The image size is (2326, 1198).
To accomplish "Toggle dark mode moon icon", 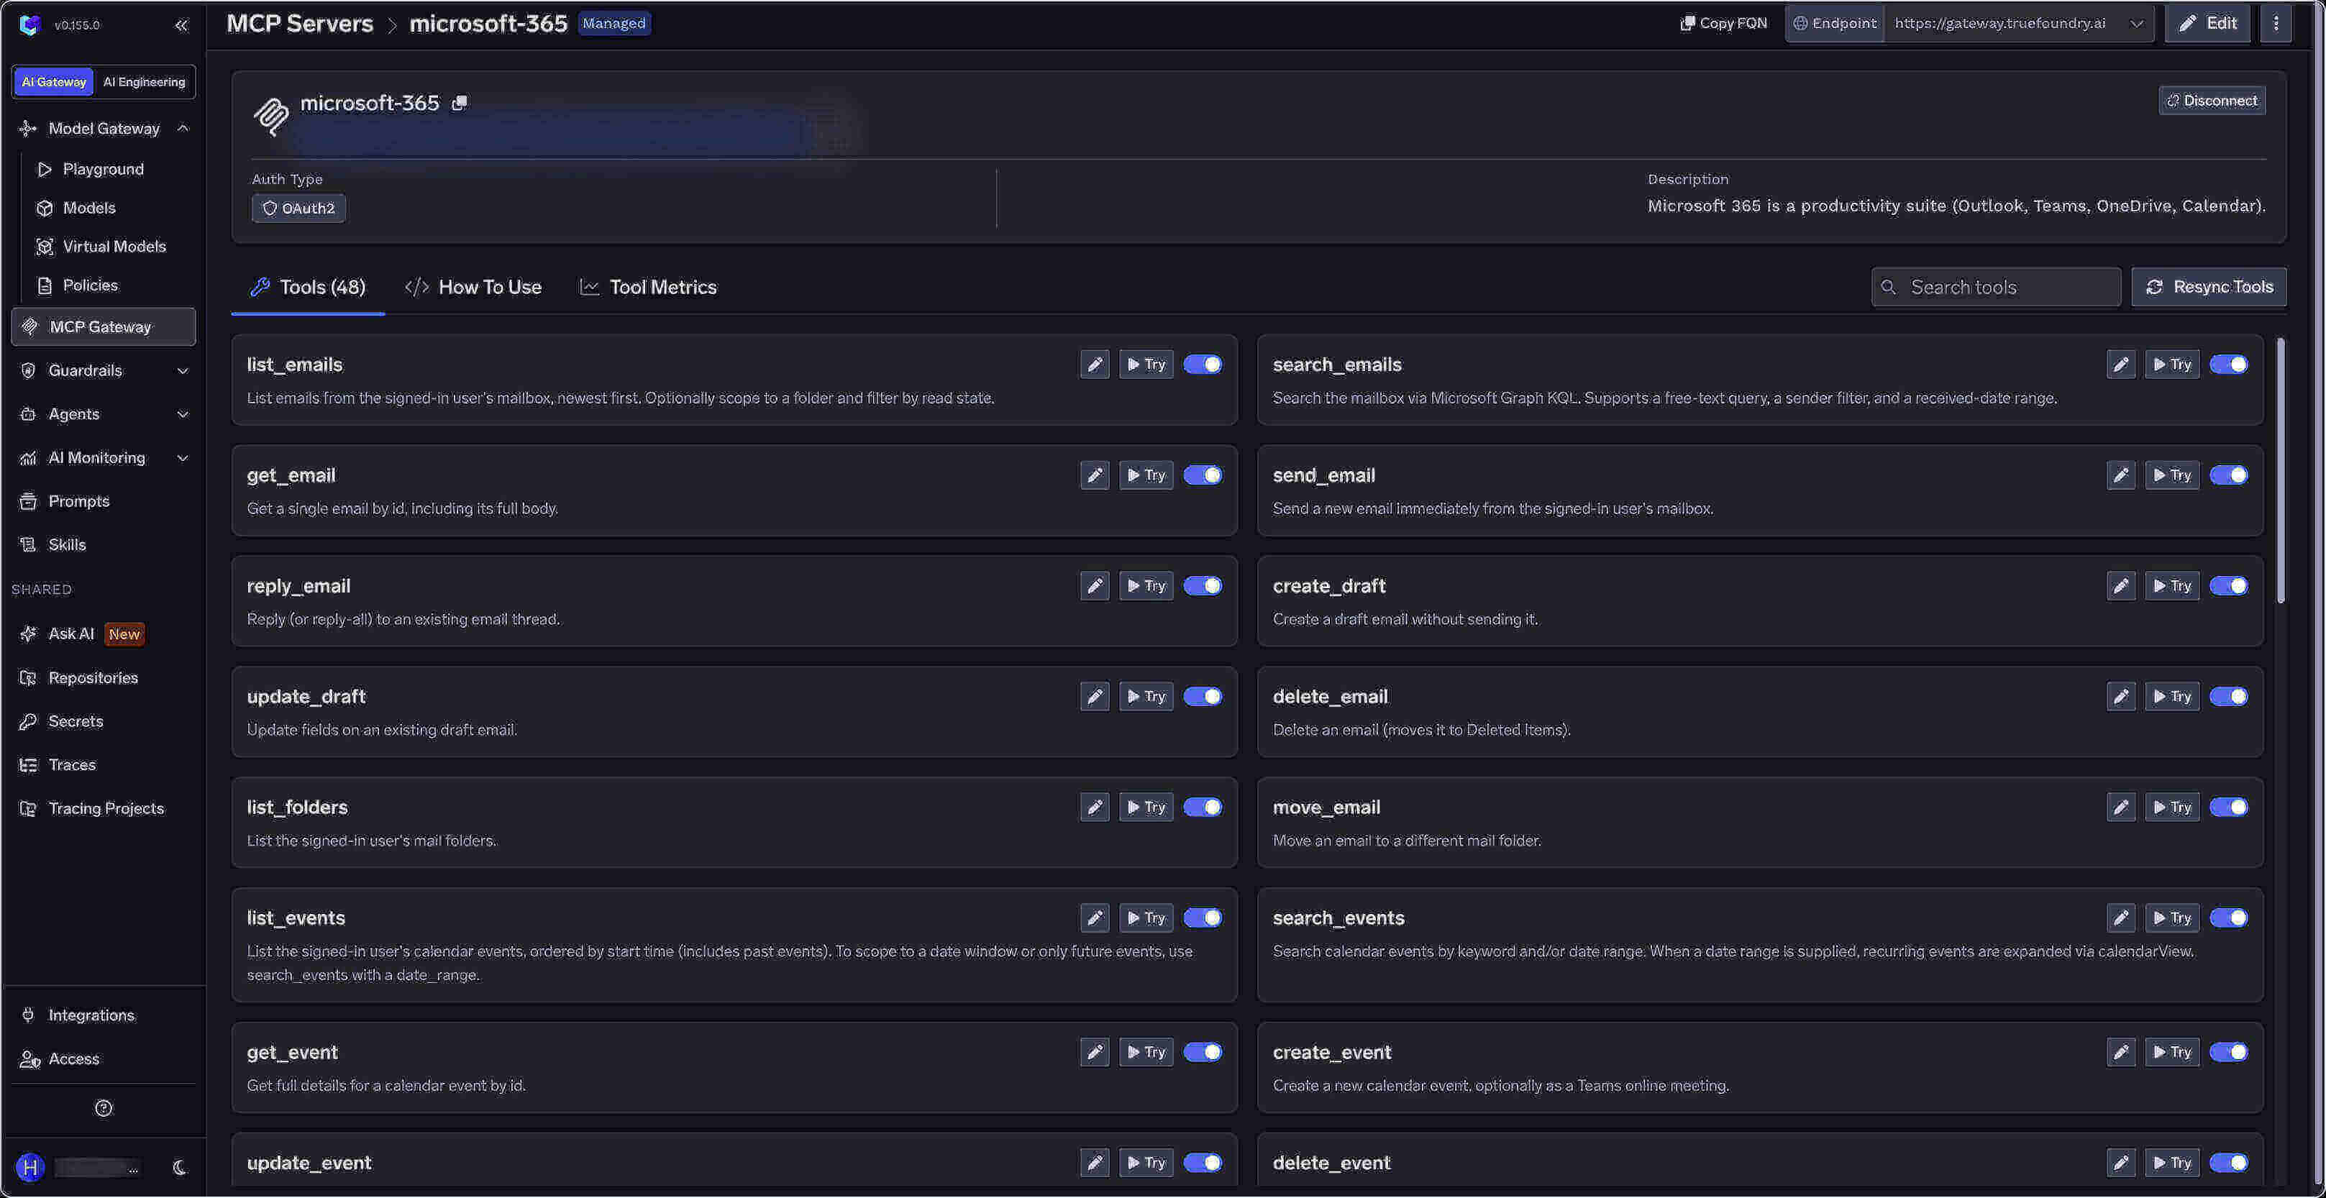I will [x=179, y=1167].
